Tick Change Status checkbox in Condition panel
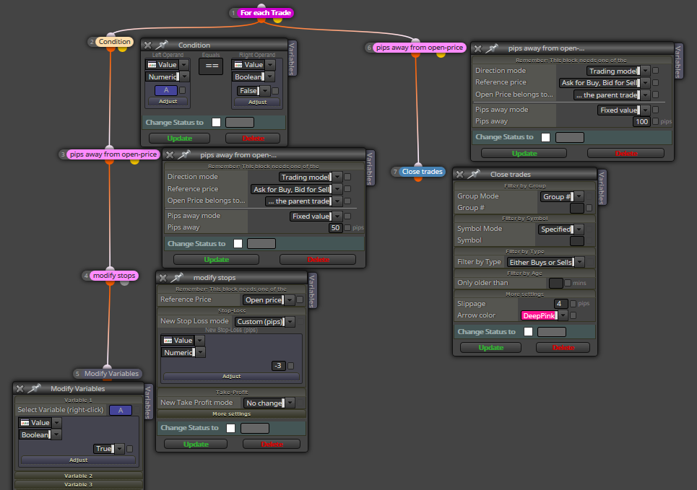This screenshot has height=490, width=697. click(x=217, y=123)
